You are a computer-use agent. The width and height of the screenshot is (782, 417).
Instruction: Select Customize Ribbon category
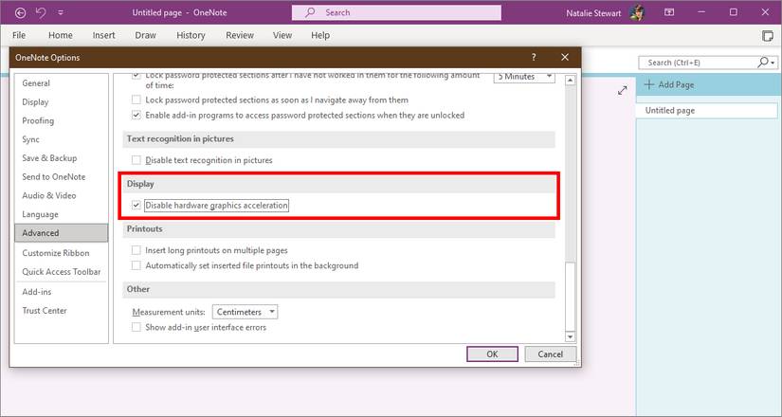click(61, 253)
